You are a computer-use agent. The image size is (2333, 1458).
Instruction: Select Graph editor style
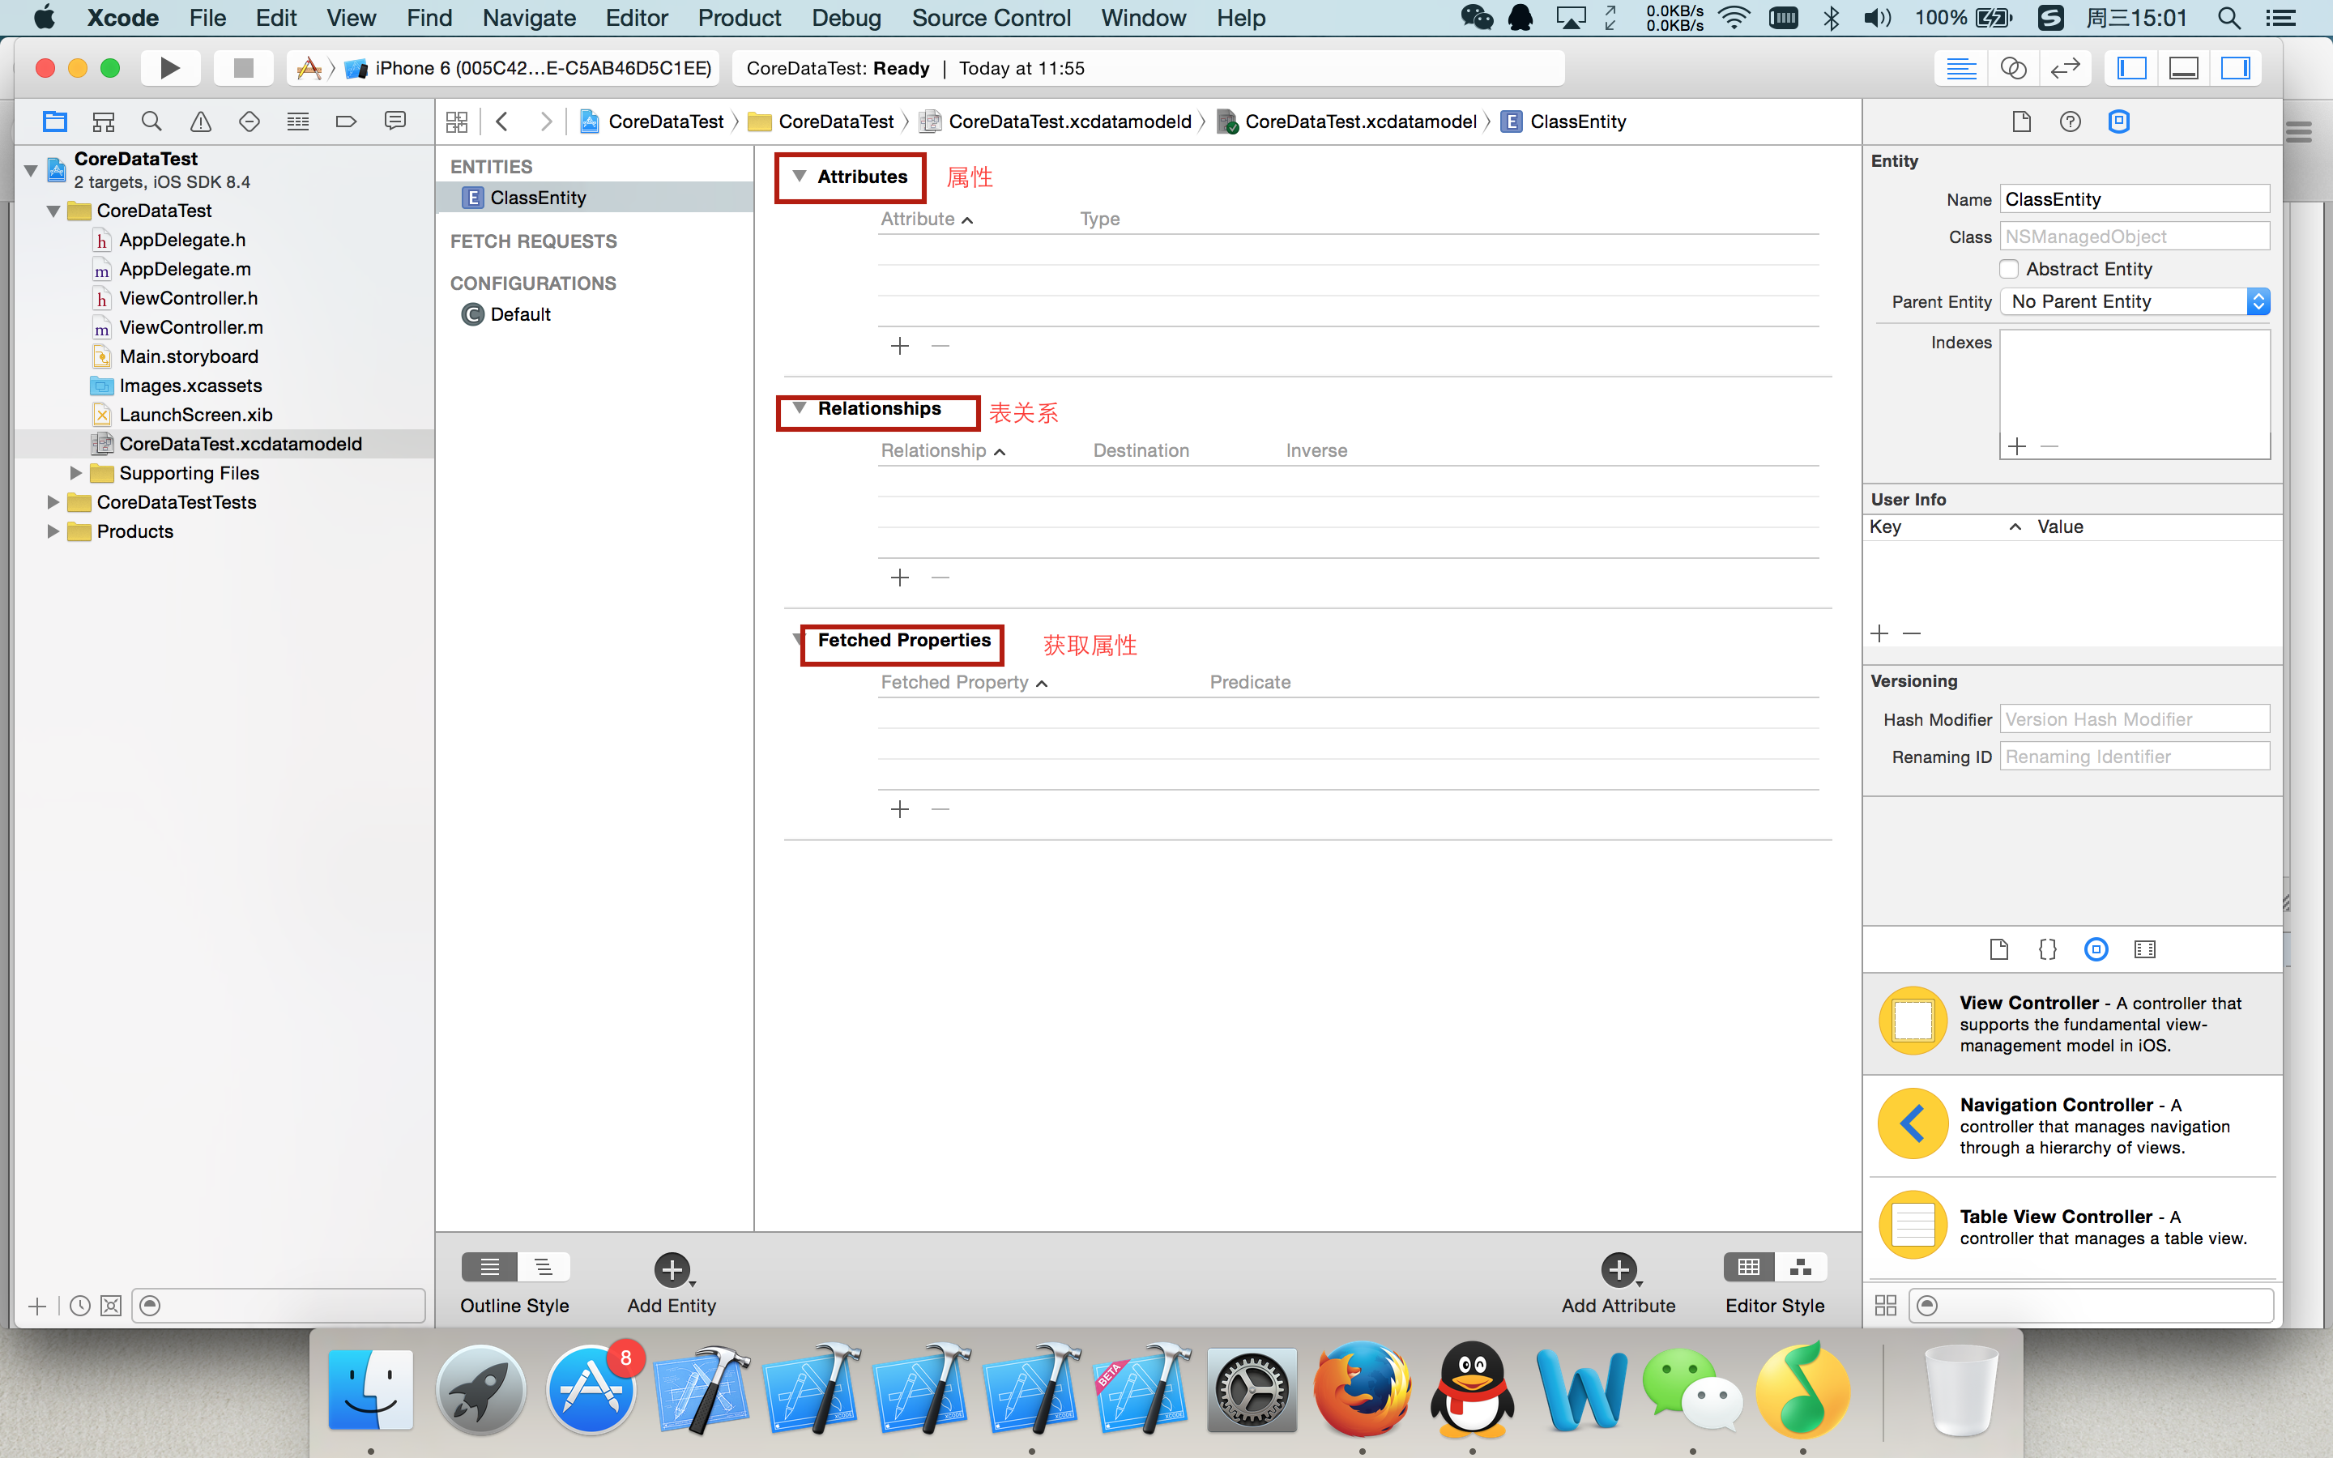[1801, 1267]
